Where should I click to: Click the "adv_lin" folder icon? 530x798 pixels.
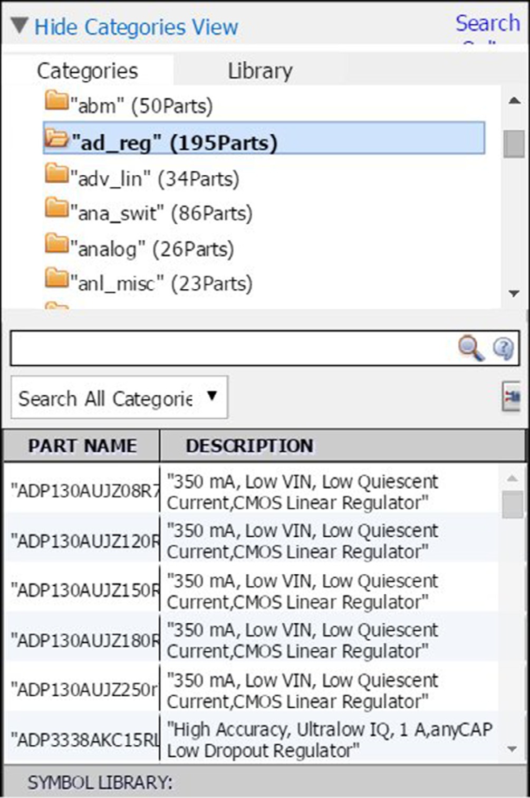(56, 174)
